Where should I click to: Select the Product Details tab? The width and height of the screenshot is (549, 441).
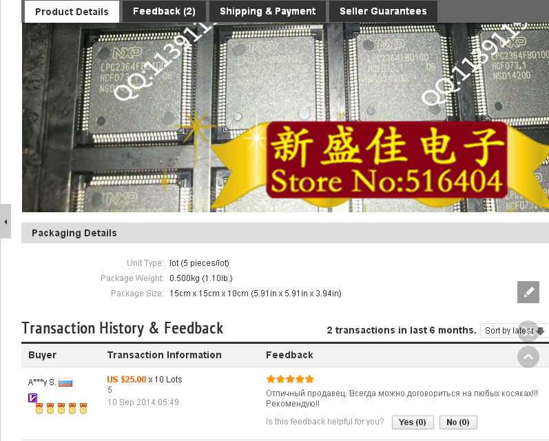pos(72,12)
